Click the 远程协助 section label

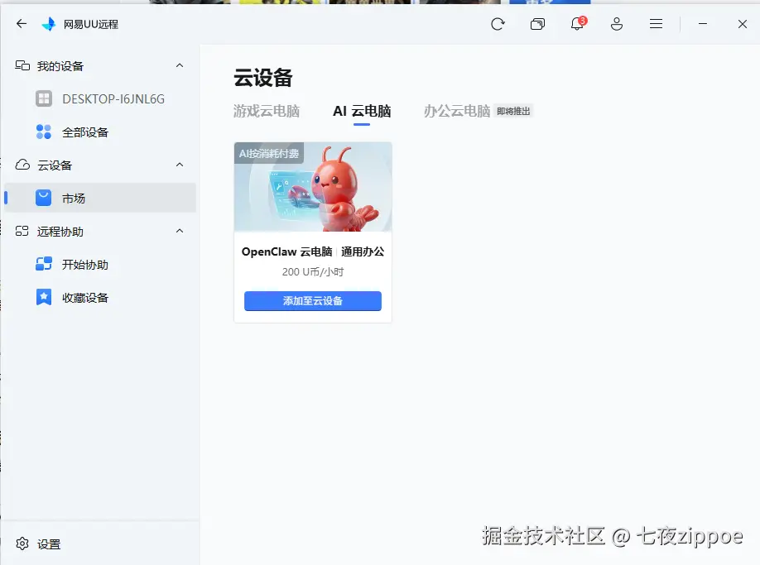pyautogui.click(x=60, y=232)
